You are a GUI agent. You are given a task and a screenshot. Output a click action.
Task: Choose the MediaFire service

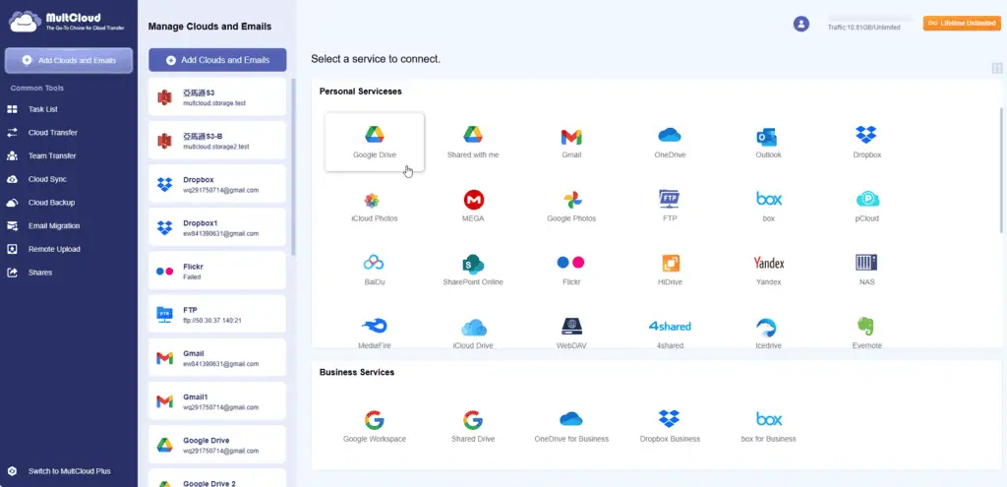(x=375, y=326)
